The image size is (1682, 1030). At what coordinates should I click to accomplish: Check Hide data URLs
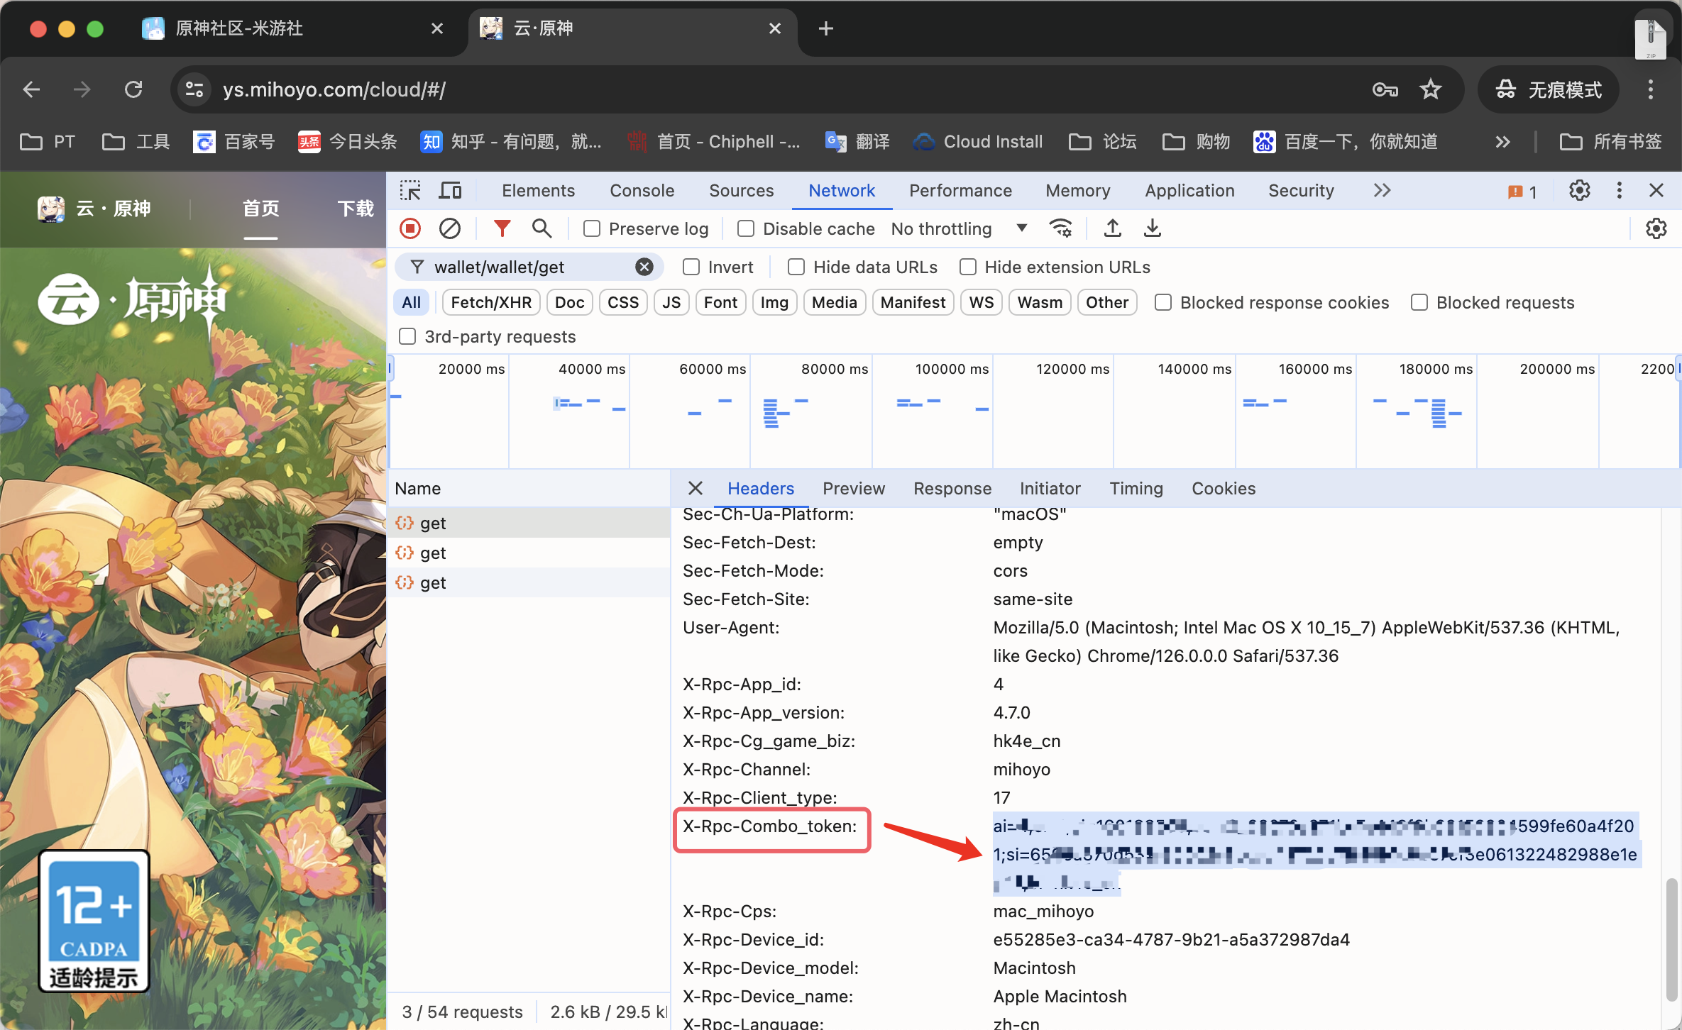click(796, 267)
